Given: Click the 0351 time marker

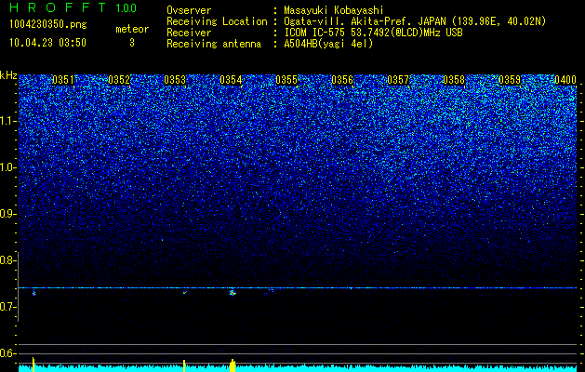Looking at the screenshot, I should click(63, 80).
